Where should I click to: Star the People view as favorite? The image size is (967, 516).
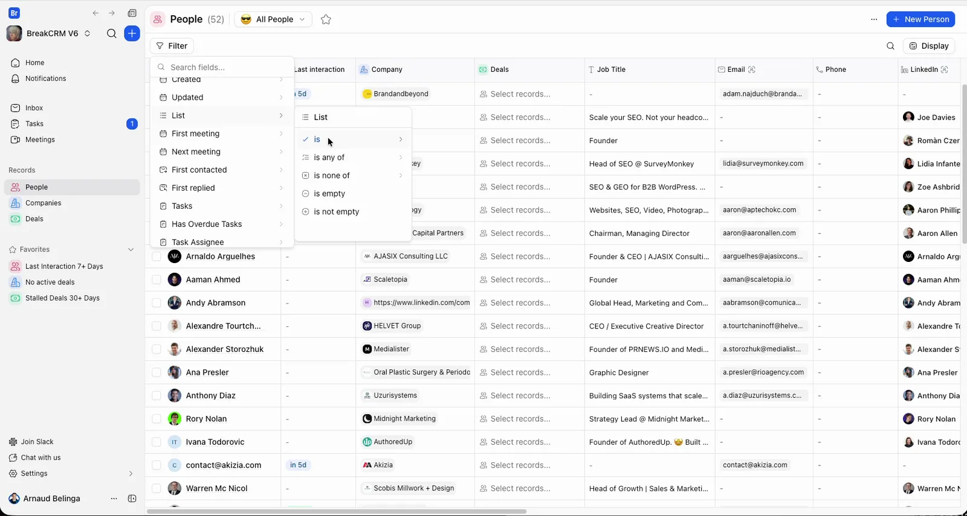(x=326, y=19)
